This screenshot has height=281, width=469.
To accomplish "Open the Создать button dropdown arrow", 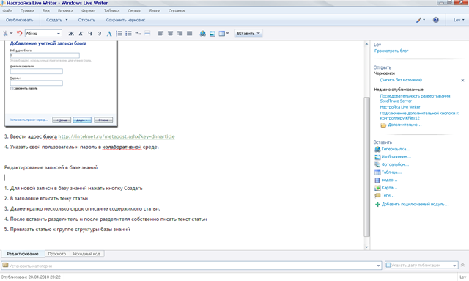I will [67, 20].
